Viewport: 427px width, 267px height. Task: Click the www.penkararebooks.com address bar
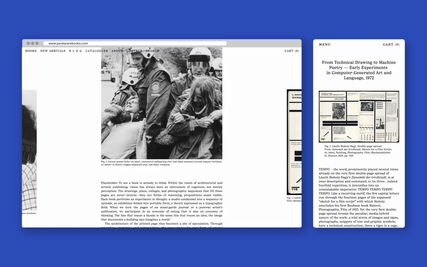pyautogui.click(x=135, y=43)
